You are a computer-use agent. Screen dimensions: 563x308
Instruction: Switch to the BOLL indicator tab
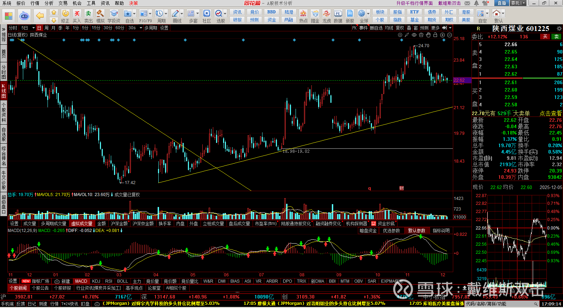pos(122,281)
